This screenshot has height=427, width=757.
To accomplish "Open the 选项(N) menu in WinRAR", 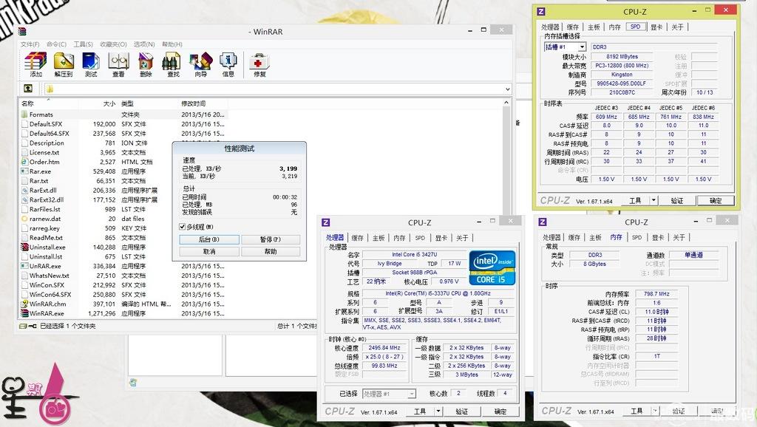I will click(x=144, y=44).
